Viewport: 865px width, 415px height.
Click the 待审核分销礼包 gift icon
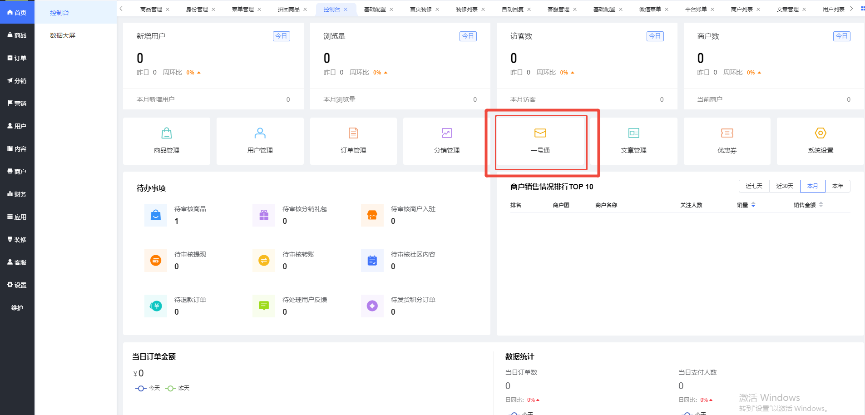[x=264, y=215]
